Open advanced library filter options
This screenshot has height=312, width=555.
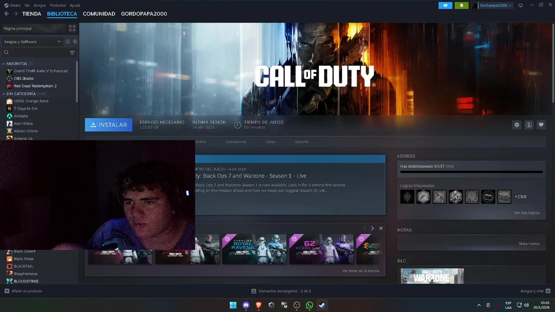pos(72,52)
